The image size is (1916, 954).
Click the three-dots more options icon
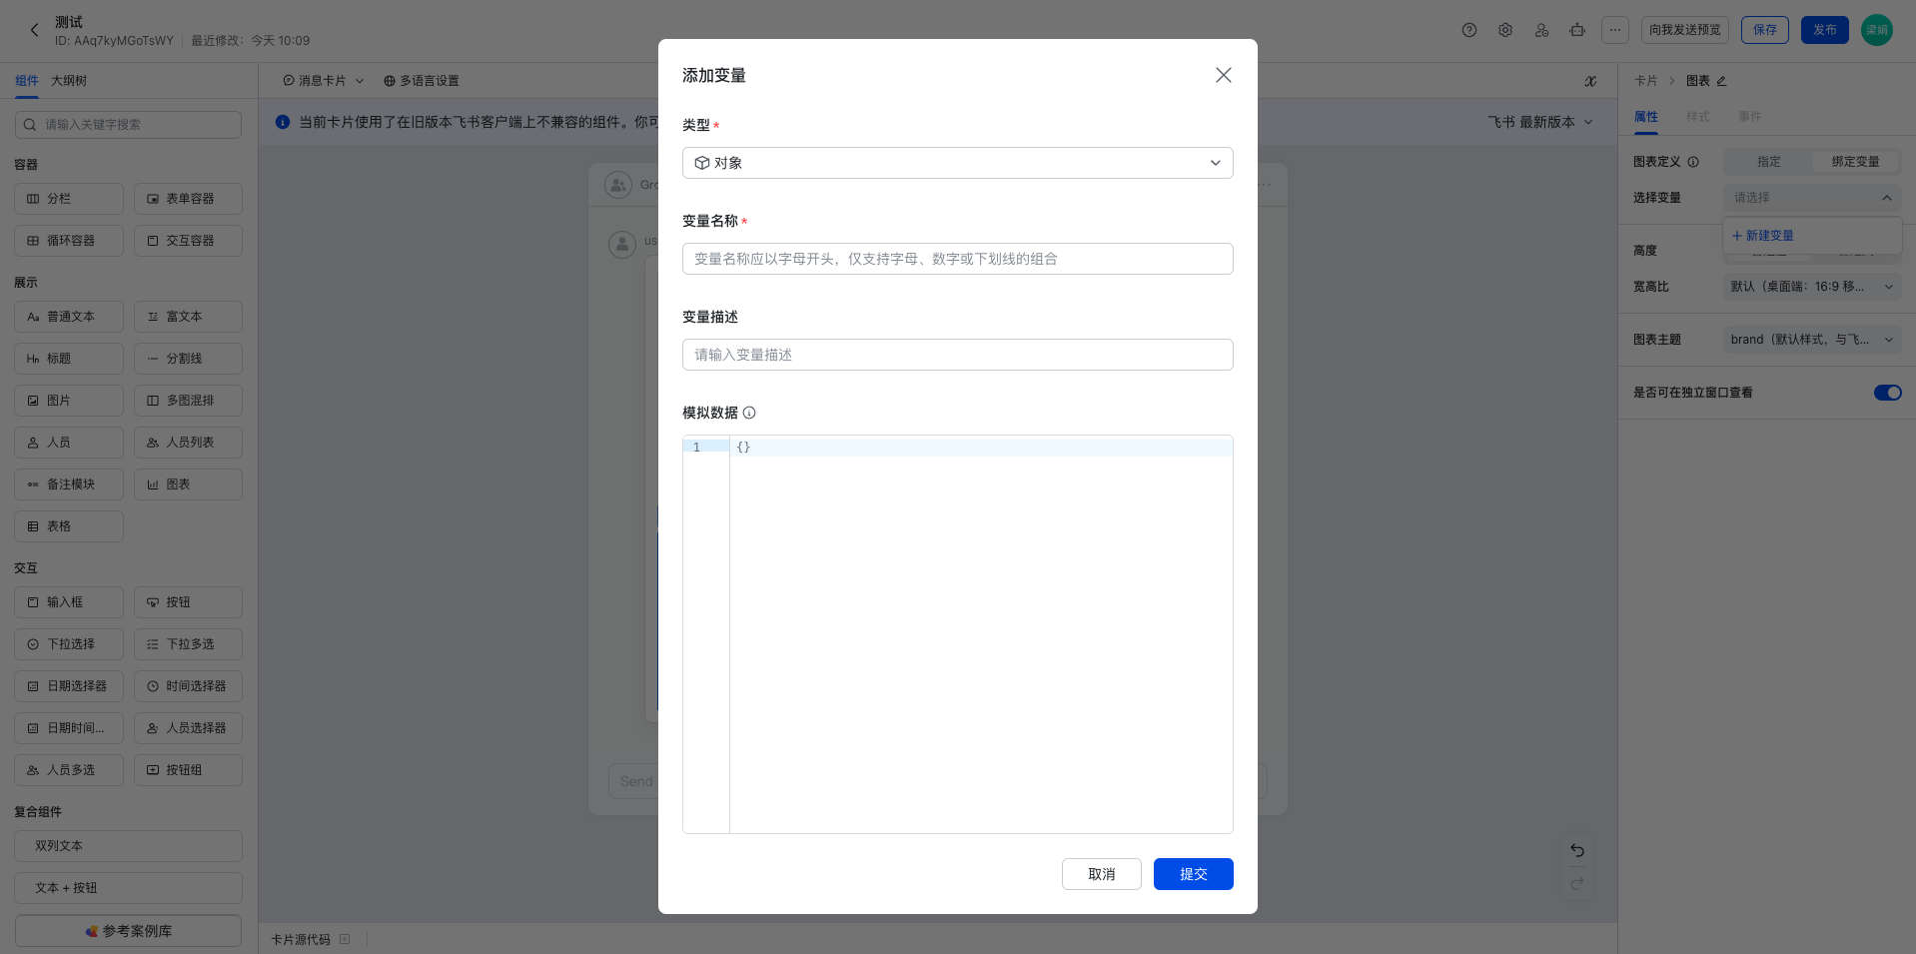pyautogui.click(x=1614, y=30)
